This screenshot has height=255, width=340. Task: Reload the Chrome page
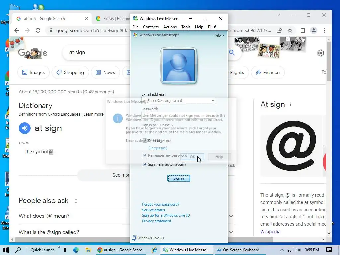38,30
